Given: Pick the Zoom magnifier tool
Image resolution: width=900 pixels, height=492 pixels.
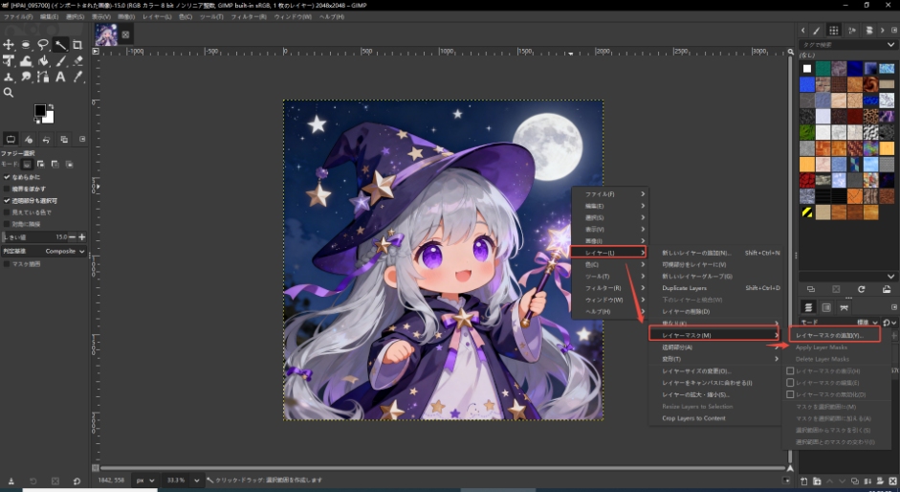Looking at the screenshot, I should coord(9,93).
